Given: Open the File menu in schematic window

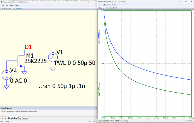Looking at the screenshot, I should [2, 5].
